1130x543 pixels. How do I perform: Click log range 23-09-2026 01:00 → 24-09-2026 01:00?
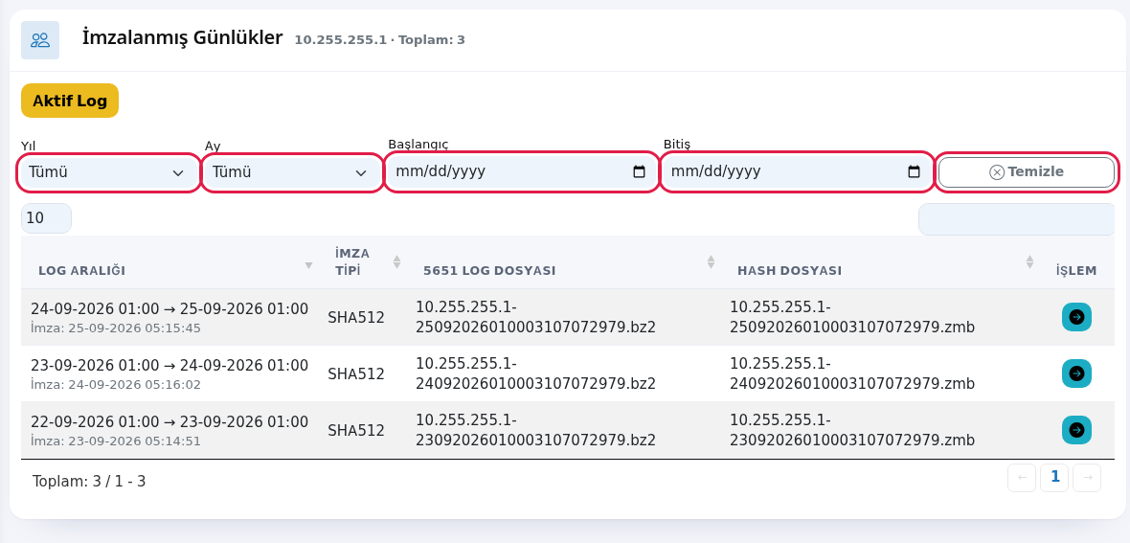[x=169, y=366]
